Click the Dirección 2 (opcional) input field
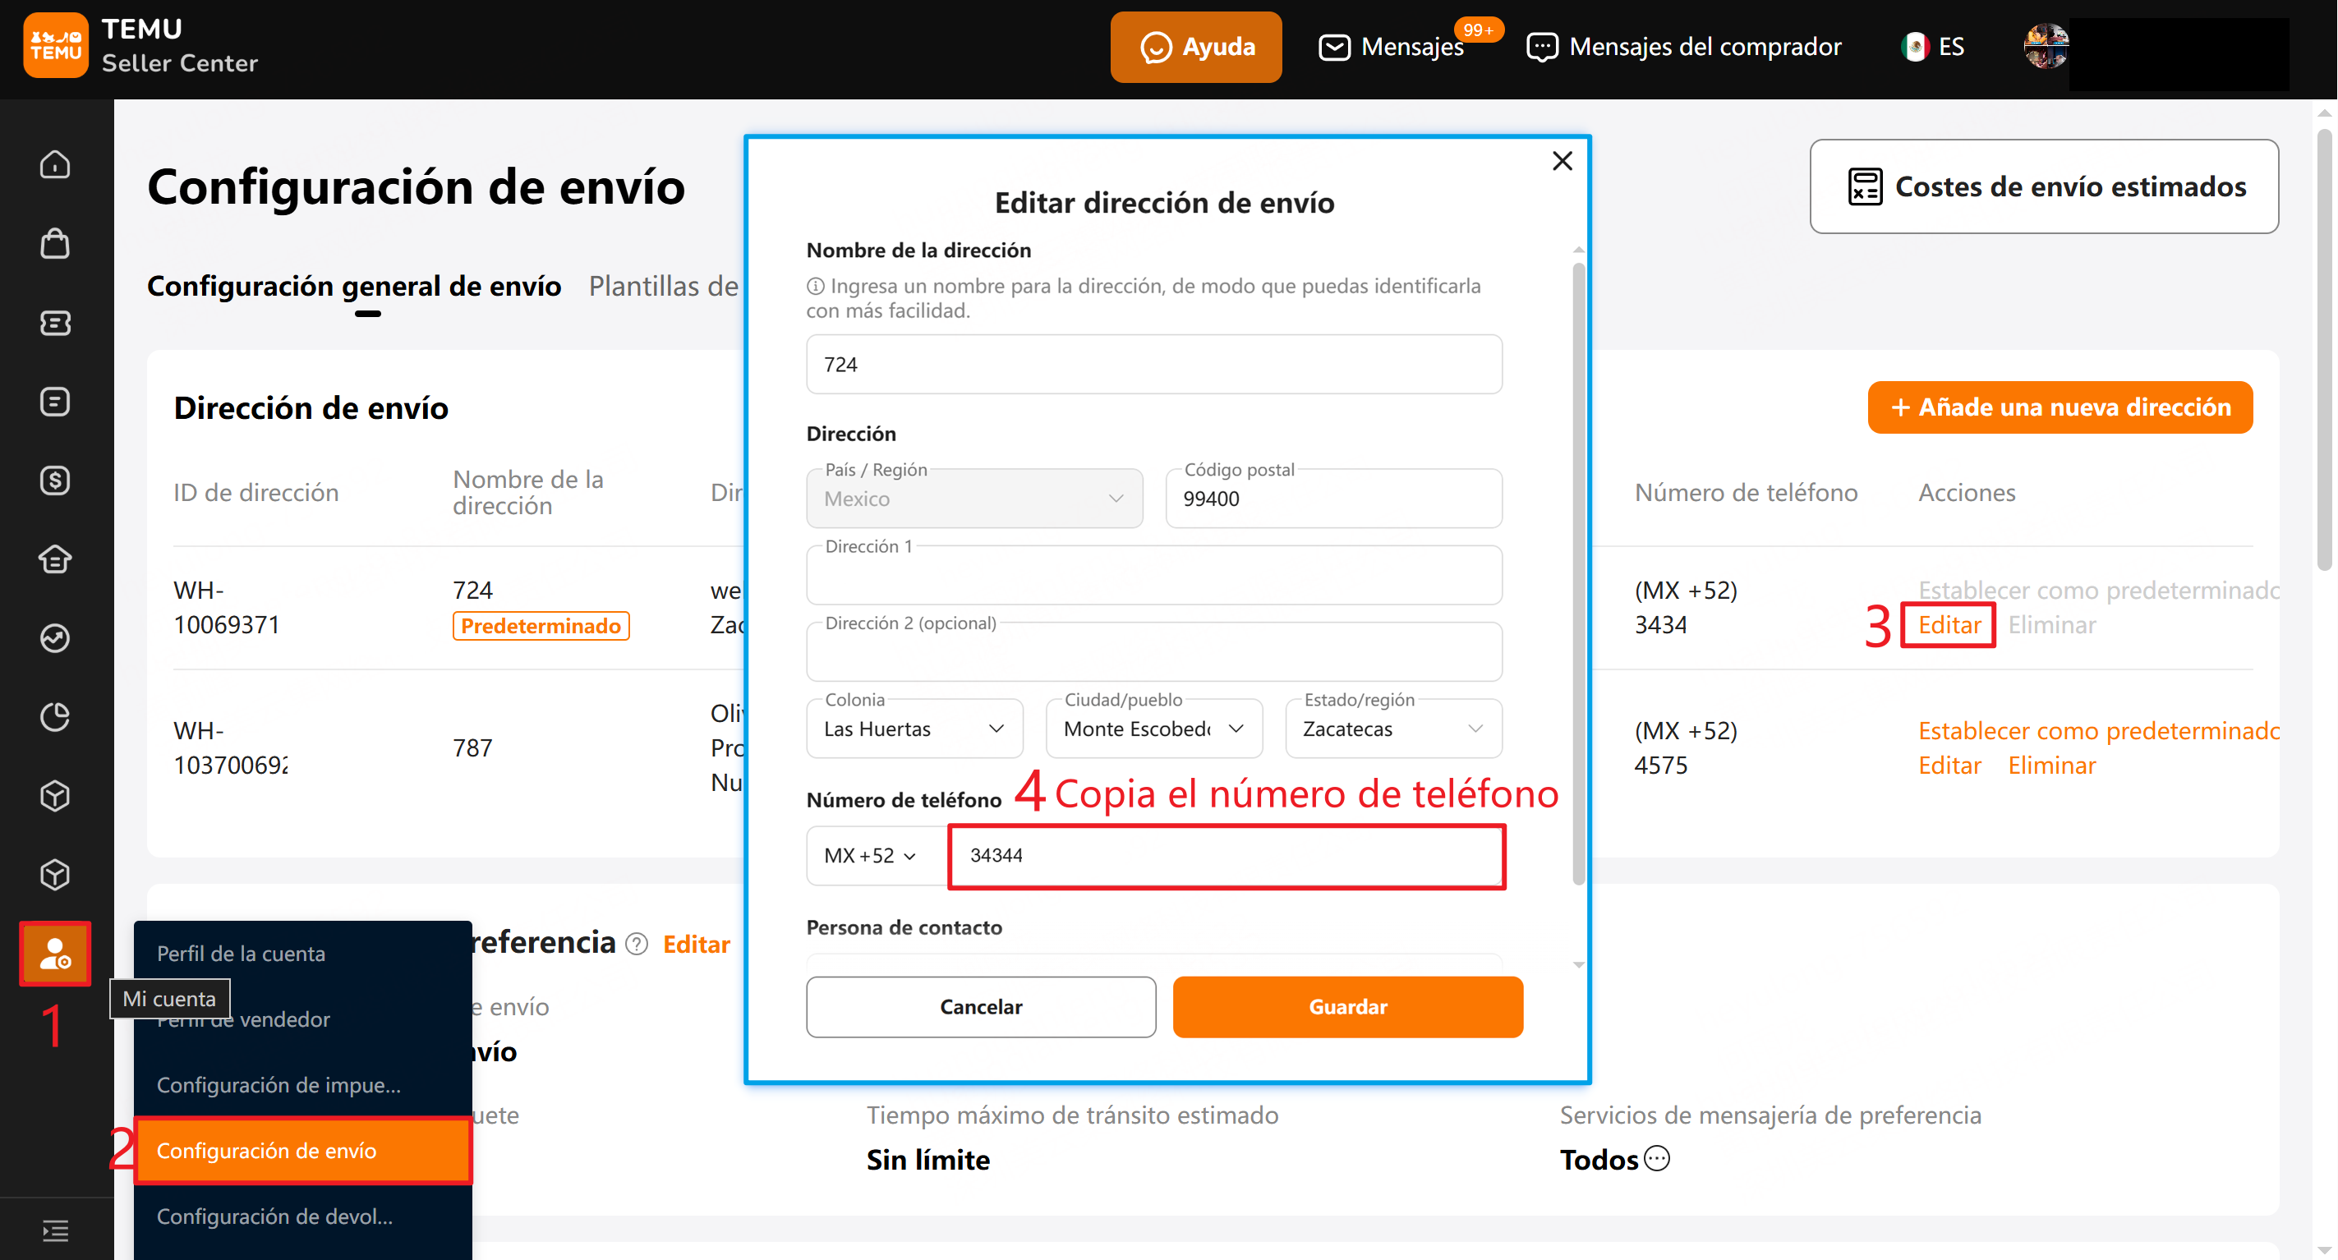Viewport: 2338px width, 1260px height. point(1153,652)
